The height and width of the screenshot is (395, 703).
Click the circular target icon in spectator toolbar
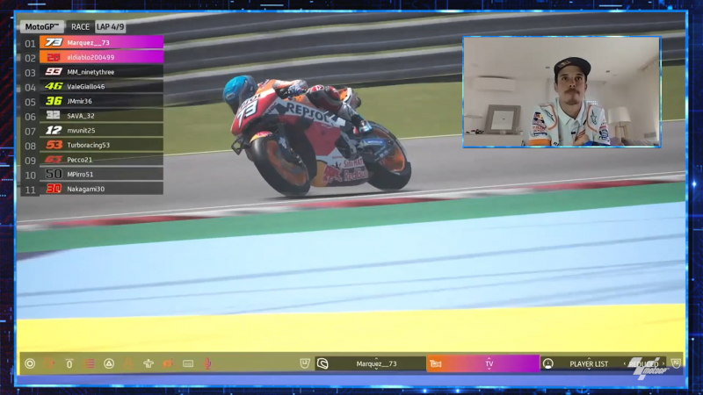click(x=30, y=363)
